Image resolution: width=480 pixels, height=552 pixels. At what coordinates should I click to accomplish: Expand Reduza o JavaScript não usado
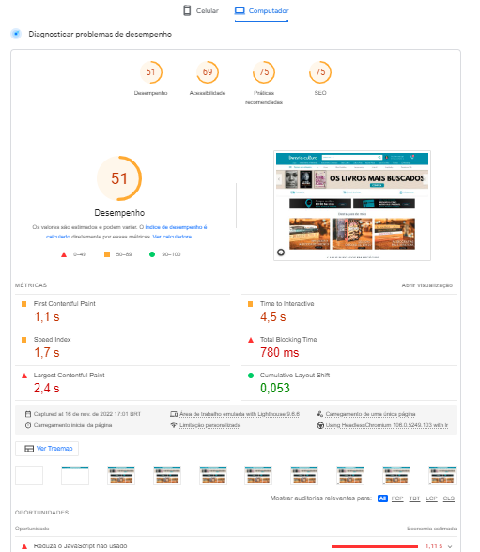point(236,545)
